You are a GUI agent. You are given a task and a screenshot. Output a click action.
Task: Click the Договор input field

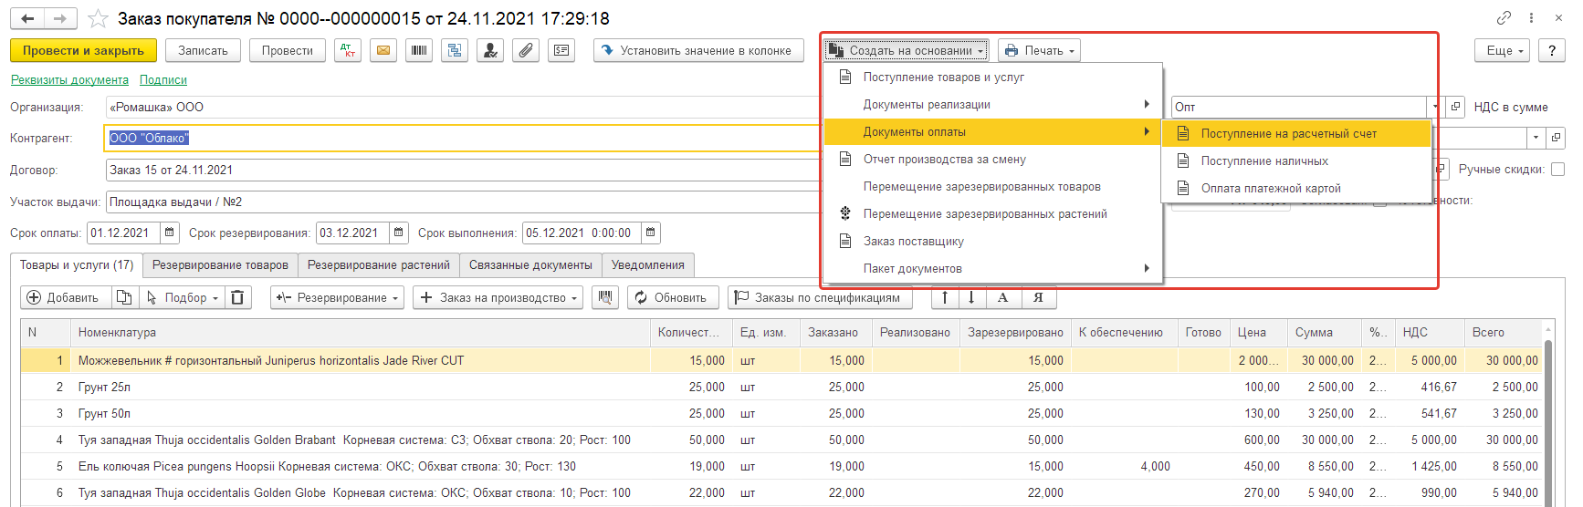(x=456, y=171)
